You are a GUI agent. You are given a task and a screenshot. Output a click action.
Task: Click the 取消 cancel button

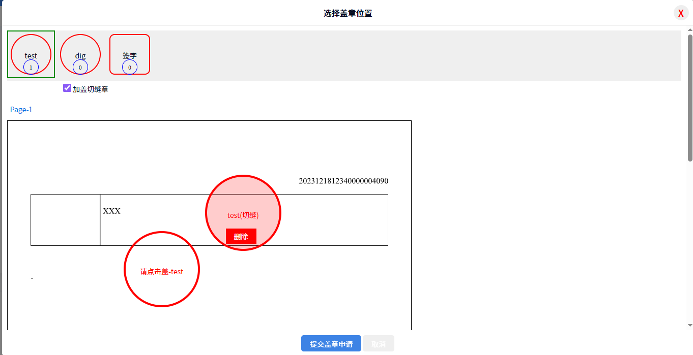(x=379, y=343)
